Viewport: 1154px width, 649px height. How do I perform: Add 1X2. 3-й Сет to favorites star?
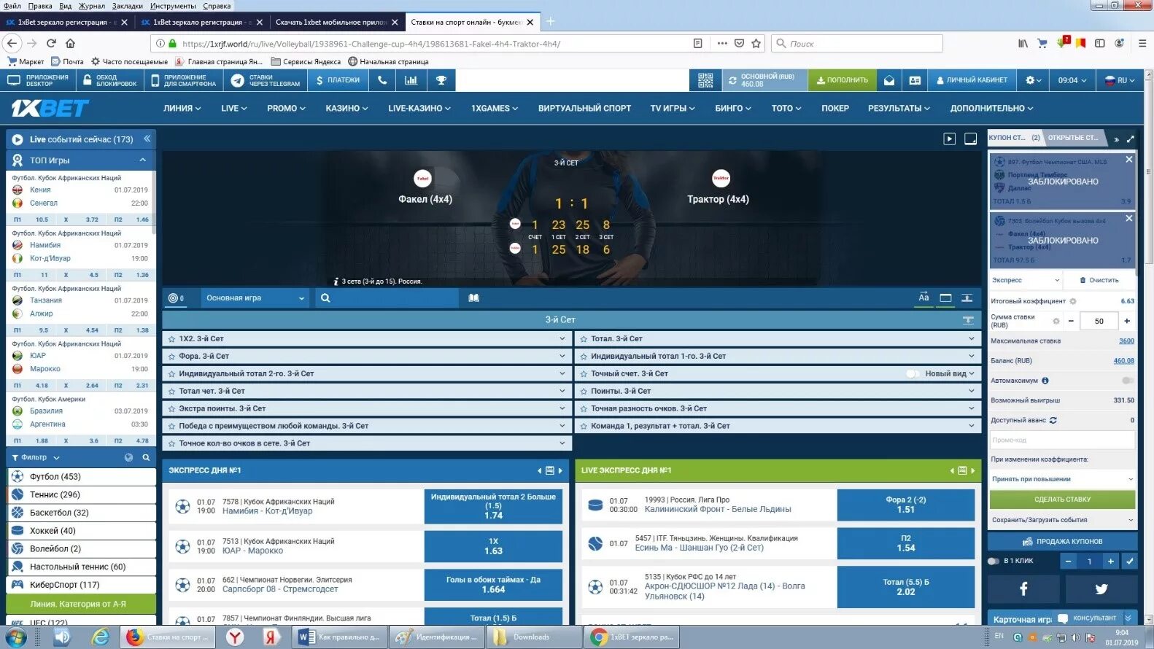(x=171, y=339)
